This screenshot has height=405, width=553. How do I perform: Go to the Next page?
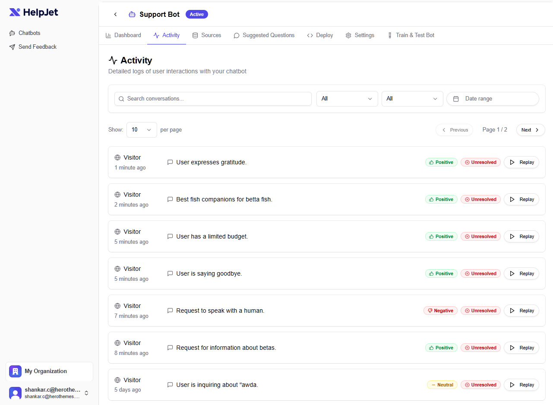[x=531, y=130]
